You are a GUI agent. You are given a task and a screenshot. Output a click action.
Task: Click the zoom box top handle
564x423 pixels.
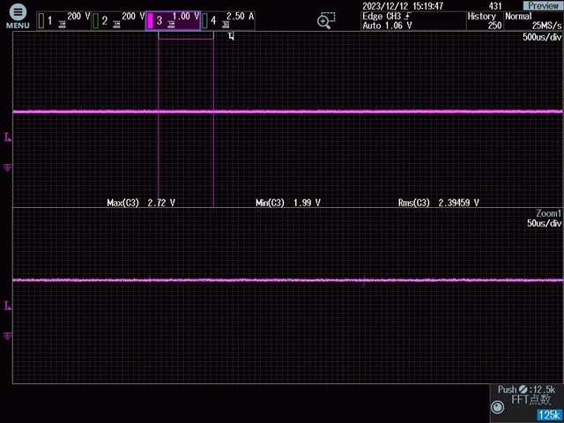pos(186,35)
